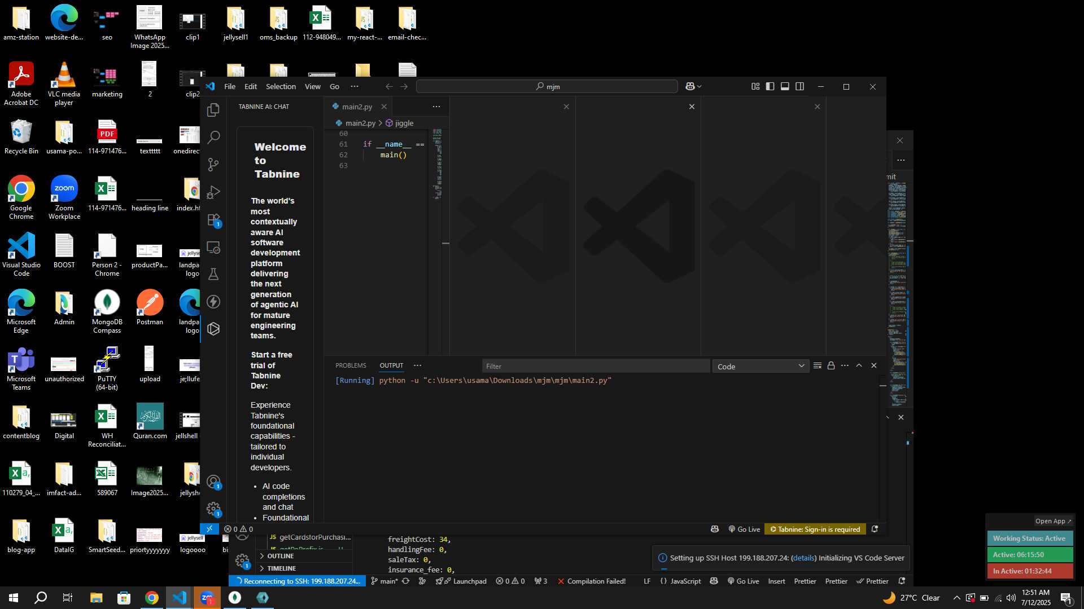The image size is (1084, 609).
Task: Toggle the Primary Side Bar
Action: pyautogui.click(x=770, y=86)
